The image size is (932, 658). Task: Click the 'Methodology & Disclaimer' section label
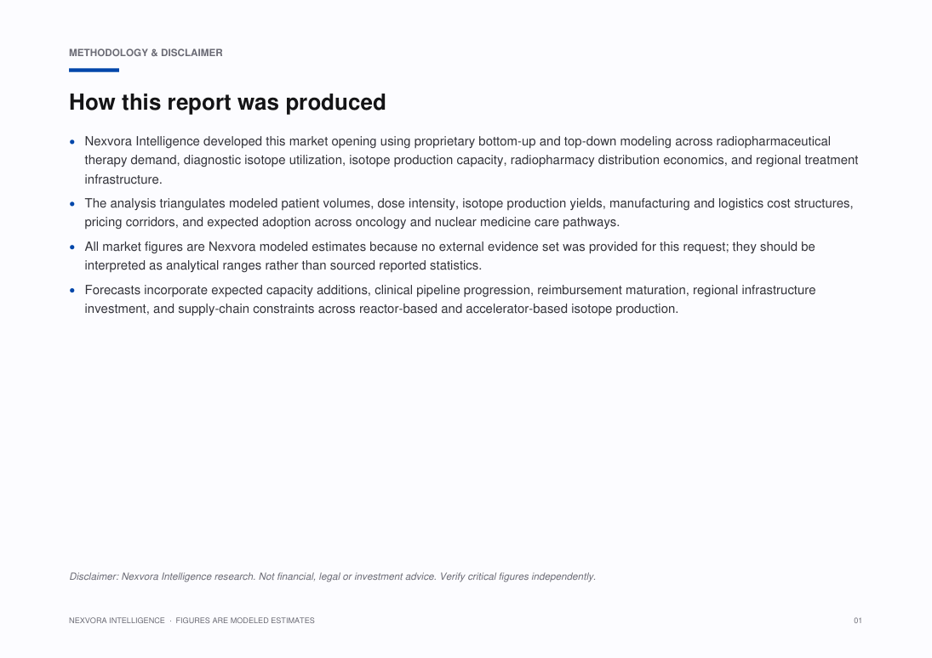tap(146, 53)
